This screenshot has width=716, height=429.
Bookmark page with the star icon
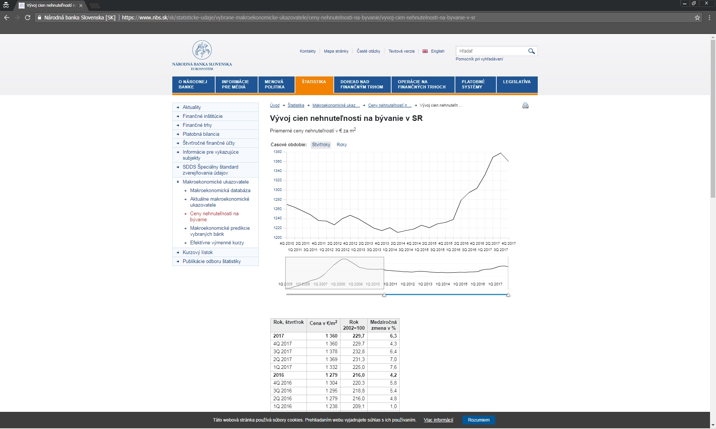coord(697,18)
